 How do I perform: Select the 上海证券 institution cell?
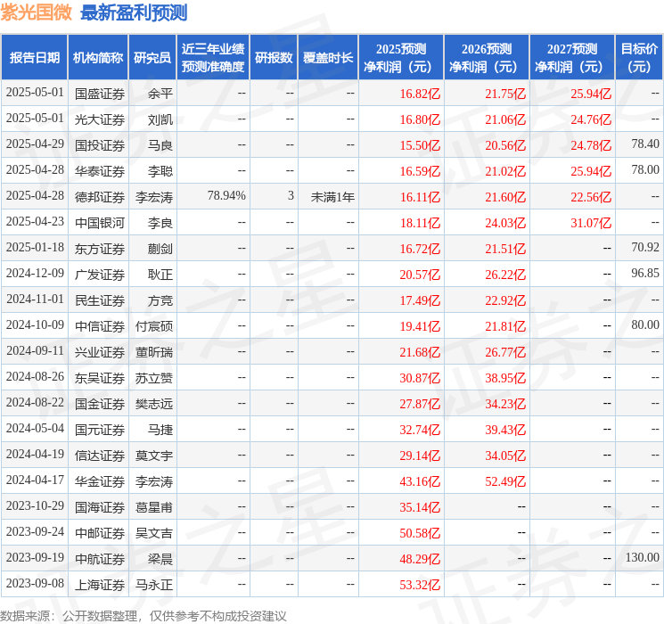click(x=100, y=585)
